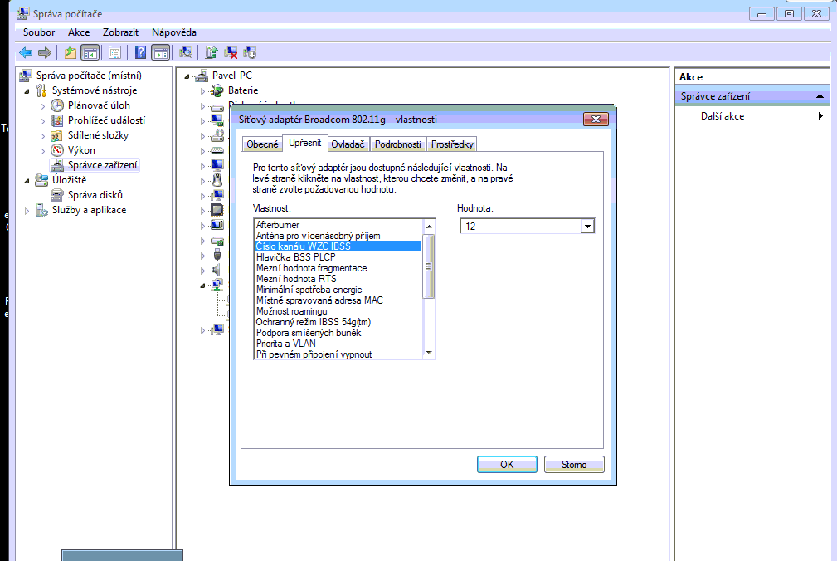This screenshot has height=561, width=837.
Task: Open the Nápověda menu
Action: [174, 32]
